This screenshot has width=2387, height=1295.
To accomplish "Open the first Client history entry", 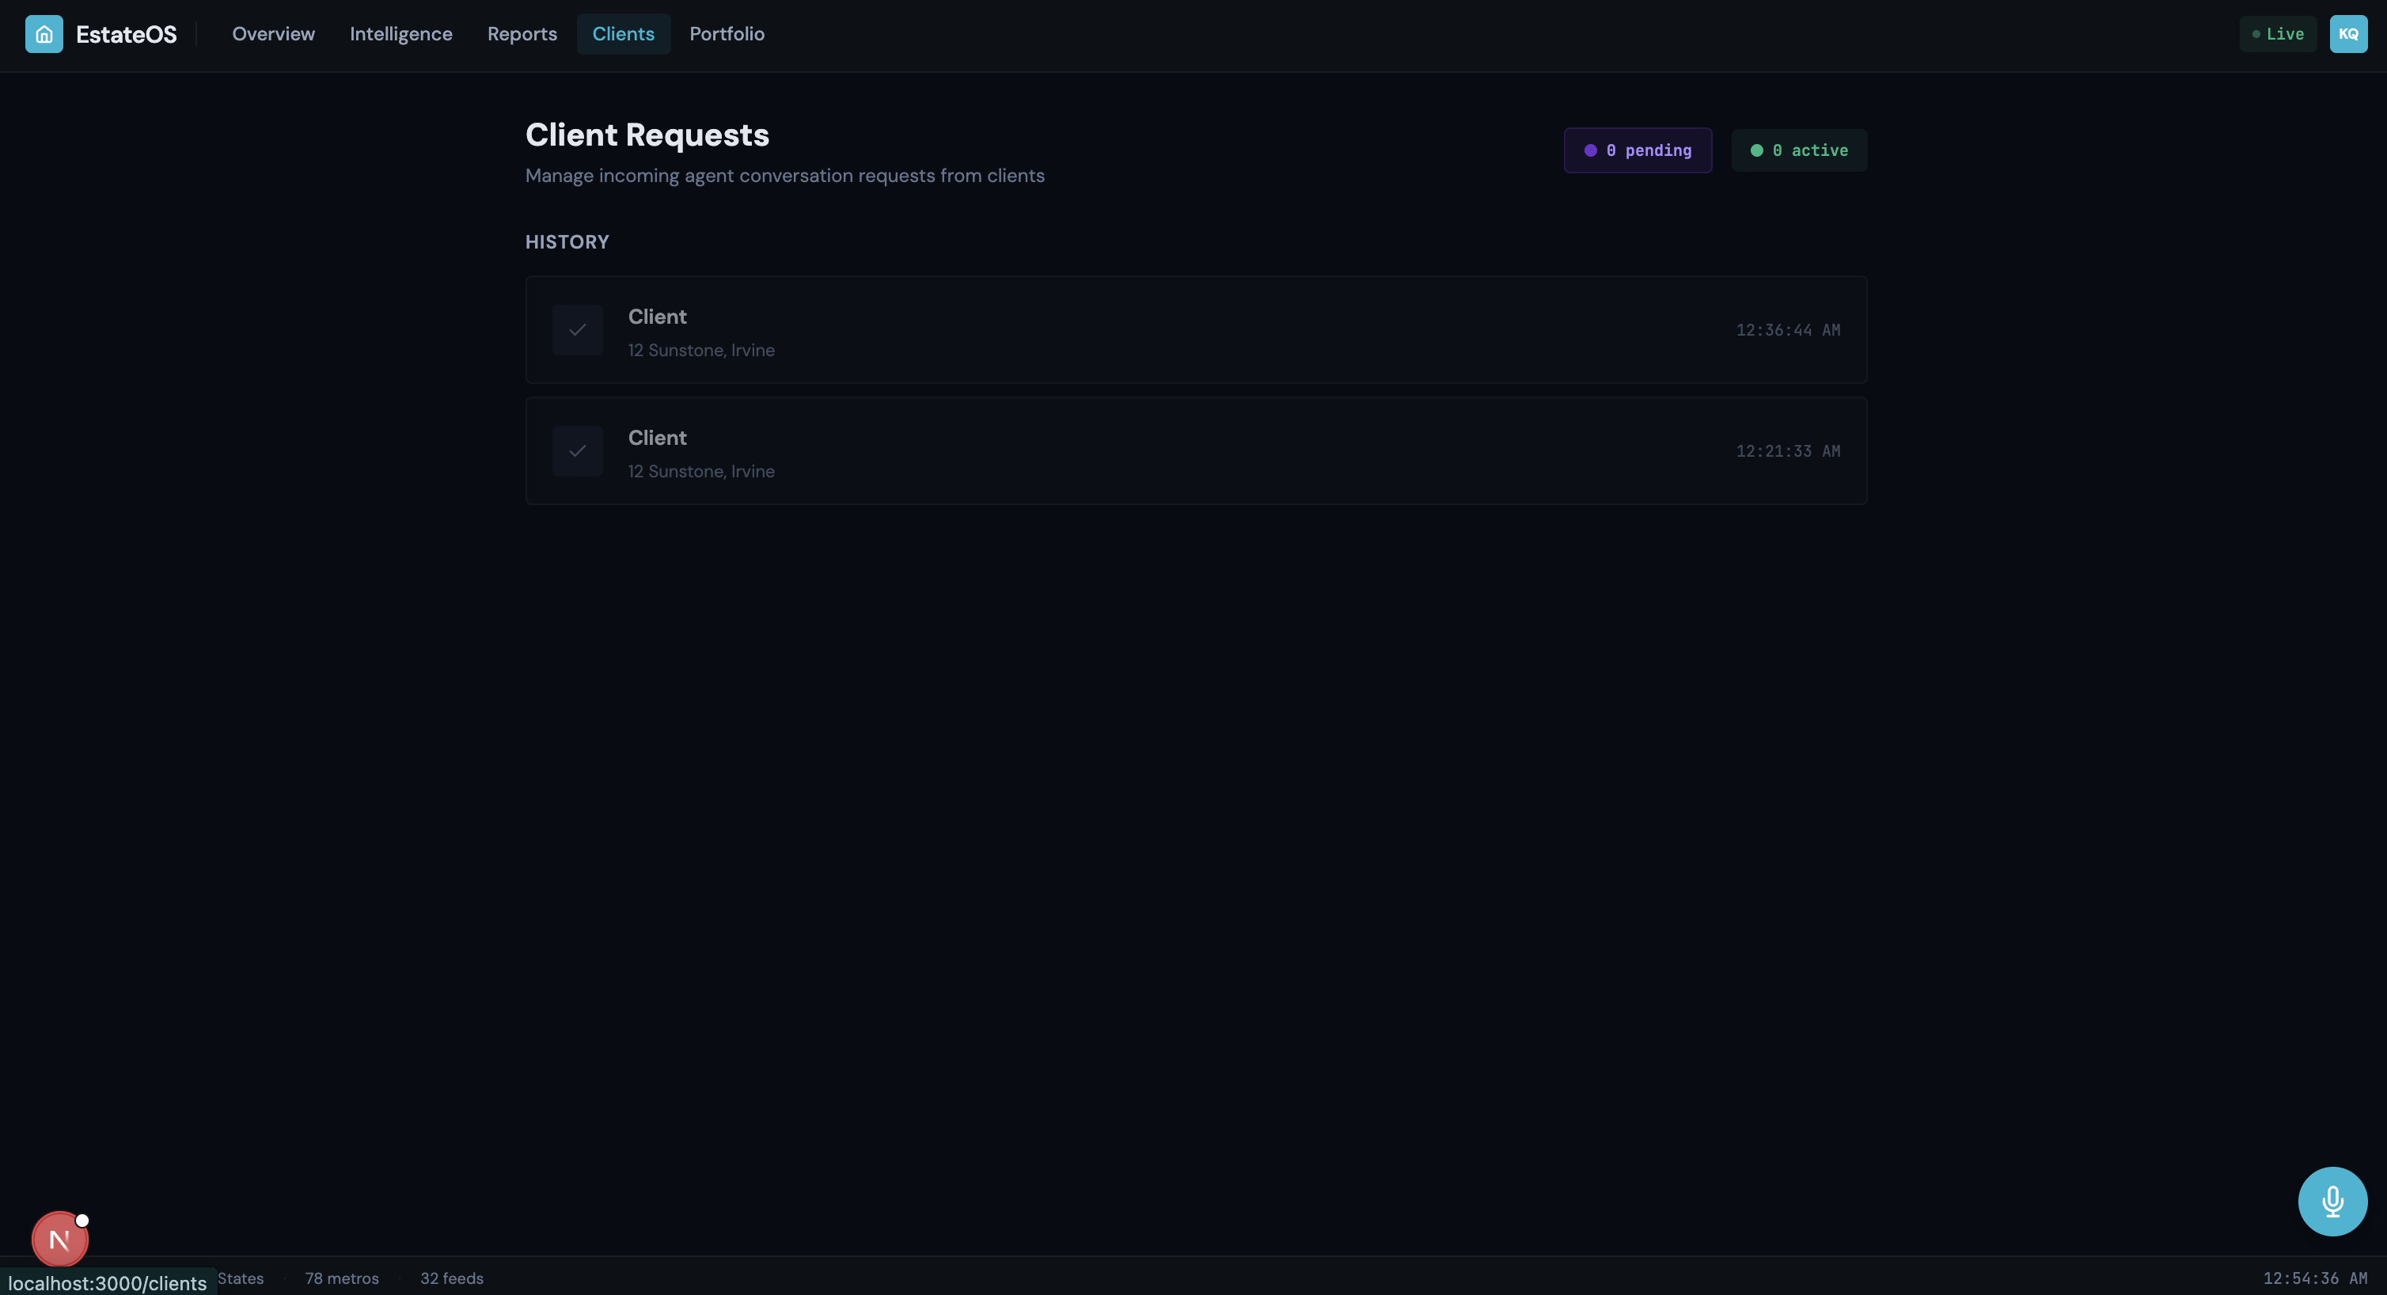I will pyautogui.click(x=1195, y=330).
